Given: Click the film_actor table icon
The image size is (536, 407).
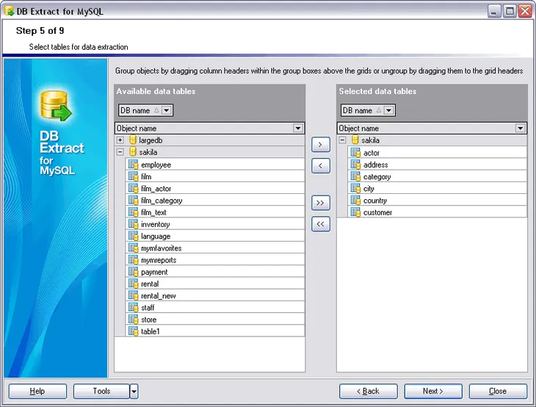Looking at the screenshot, I should point(133,189).
